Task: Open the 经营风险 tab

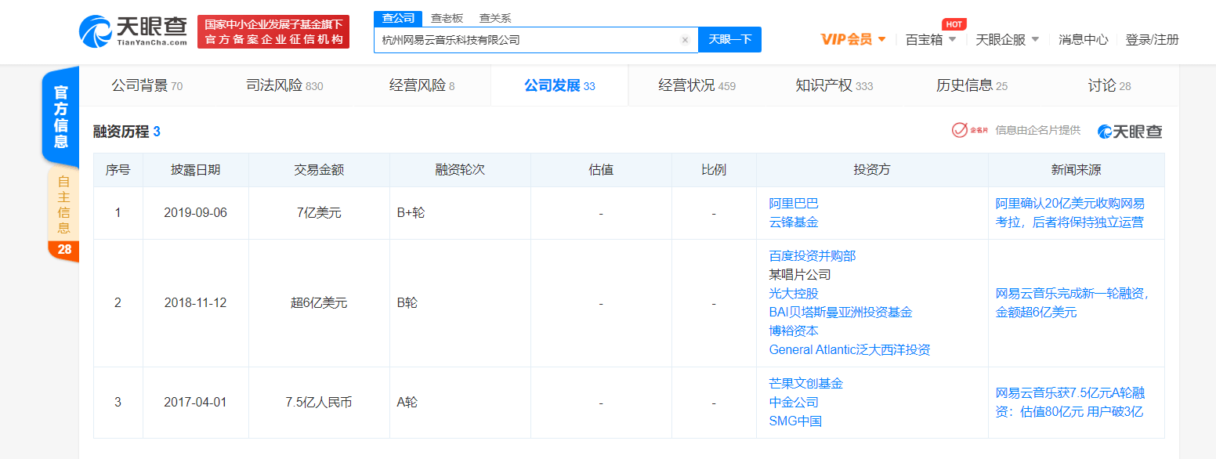Action: click(422, 86)
